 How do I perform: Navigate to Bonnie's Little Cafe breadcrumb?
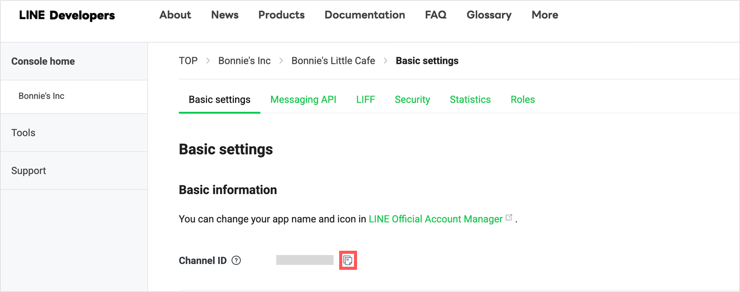[333, 61]
